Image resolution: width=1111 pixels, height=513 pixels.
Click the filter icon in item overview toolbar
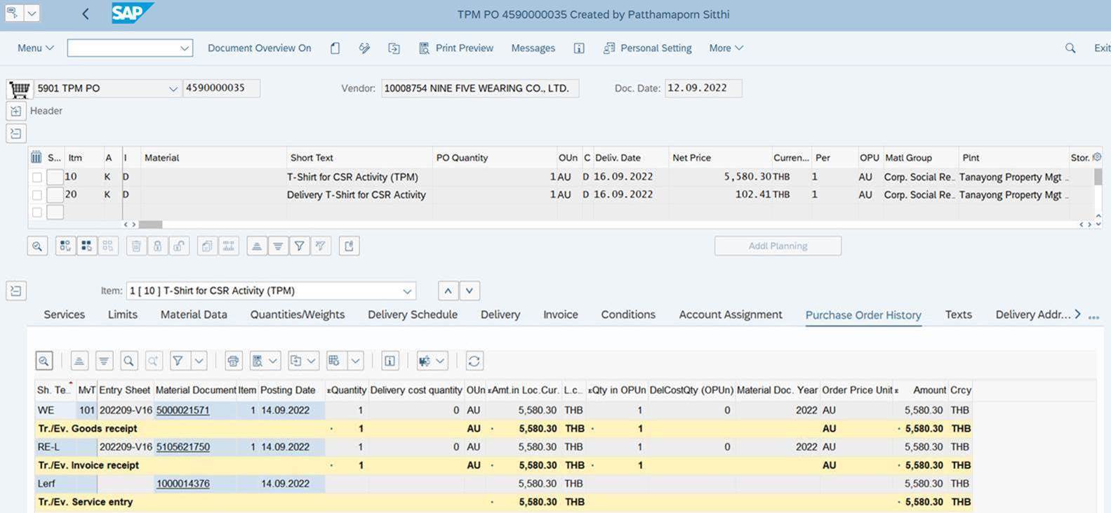[x=300, y=246]
